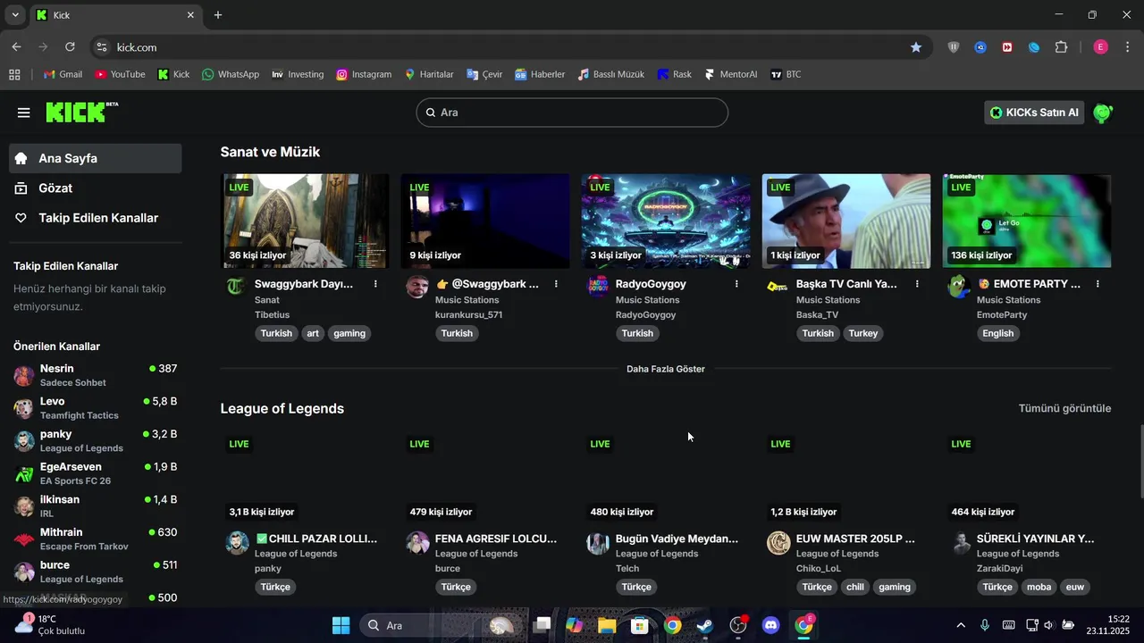Bookmark page with the star icon
Image resolution: width=1144 pixels, height=643 pixels.
916,47
